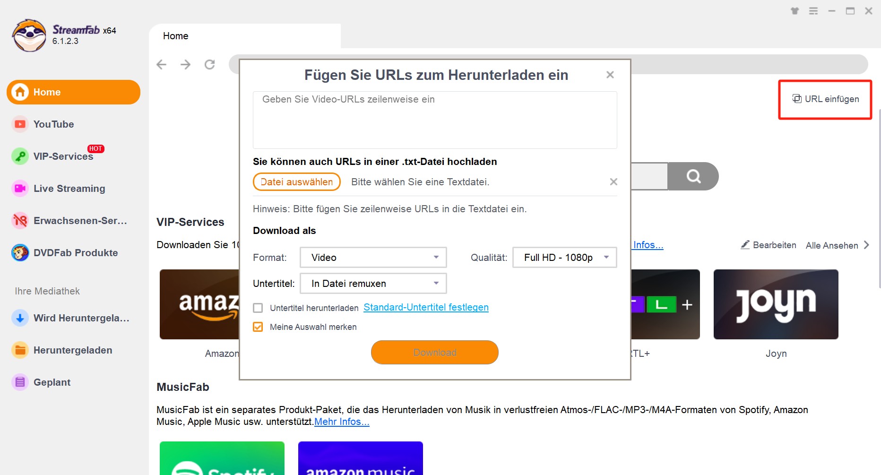This screenshot has width=881, height=475.
Task: Open Home in the sidebar
Action: [x=73, y=92]
